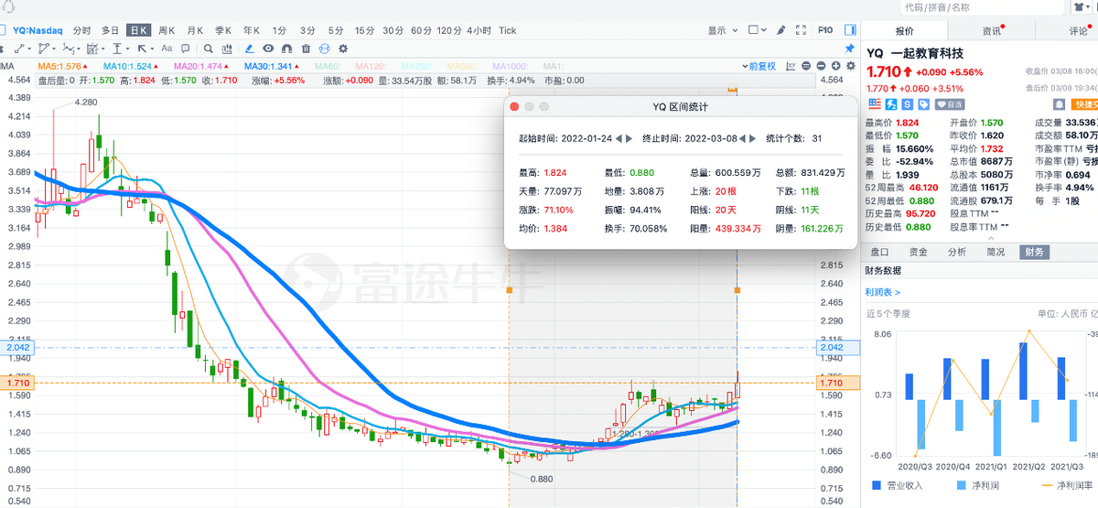Open the layout rectangle dropdown

pos(757,30)
